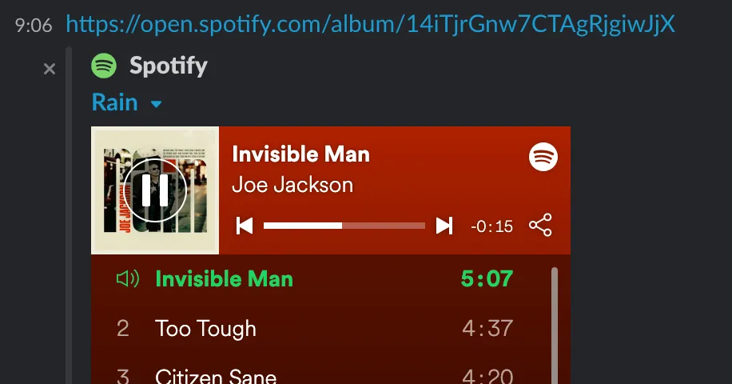Image resolution: width=732 pixels, height=384 pixels.
Task: Dismiss the Spotify preview attachment
Action: click(x=50, y=69)
